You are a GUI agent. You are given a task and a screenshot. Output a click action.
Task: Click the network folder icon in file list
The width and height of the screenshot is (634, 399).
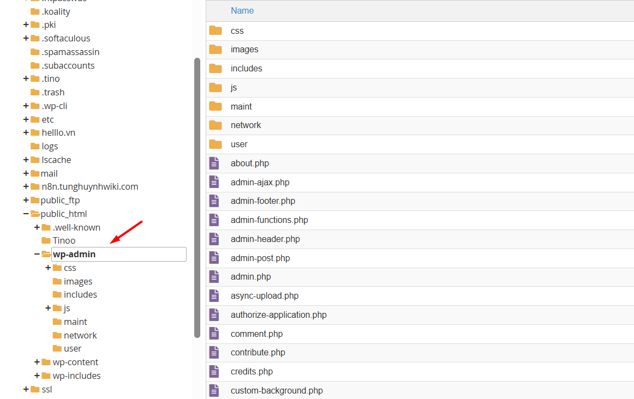coord(216,125)
